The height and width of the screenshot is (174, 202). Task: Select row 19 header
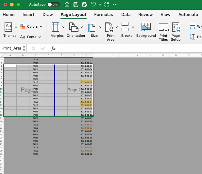coord(2,118)
